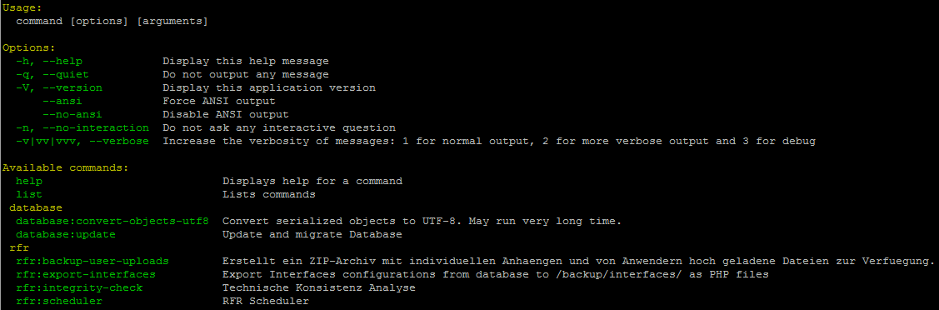Select the --version option entry
Viewport: 939px width, 310px height.
[59, 88]
